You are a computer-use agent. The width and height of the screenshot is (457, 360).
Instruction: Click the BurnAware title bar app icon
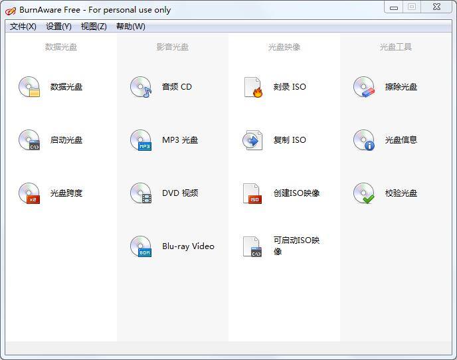(10, 10)
